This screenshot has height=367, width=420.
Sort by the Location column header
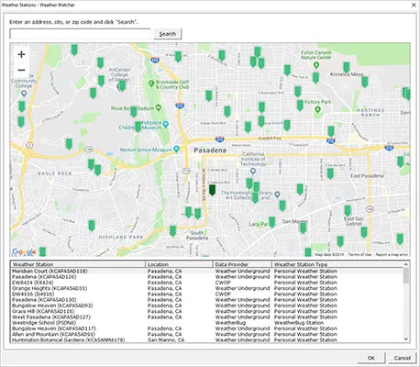pos(179,264)
